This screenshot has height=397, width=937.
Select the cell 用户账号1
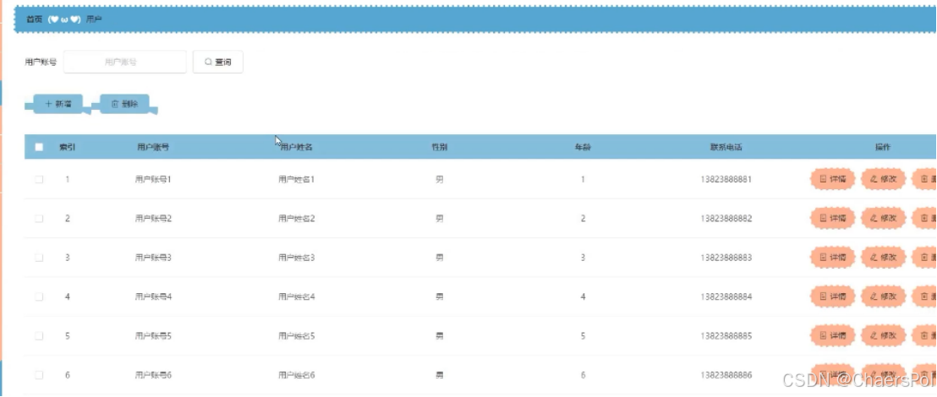coord(153,179)
